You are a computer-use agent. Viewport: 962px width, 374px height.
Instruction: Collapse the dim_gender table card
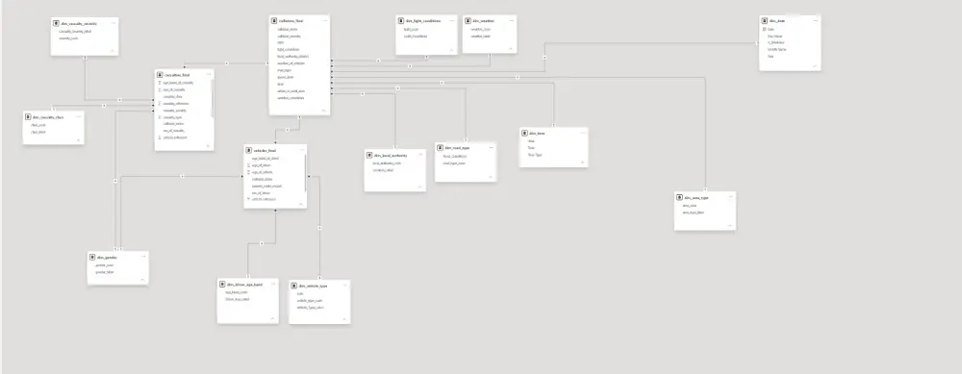point(142,280)
